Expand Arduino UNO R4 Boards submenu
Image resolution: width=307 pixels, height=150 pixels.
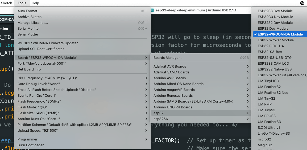[x=201, y=107]
